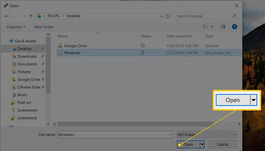Click Windows ISO file icon
Viewport: 265px width, 151px height.
tap(60, 53)
